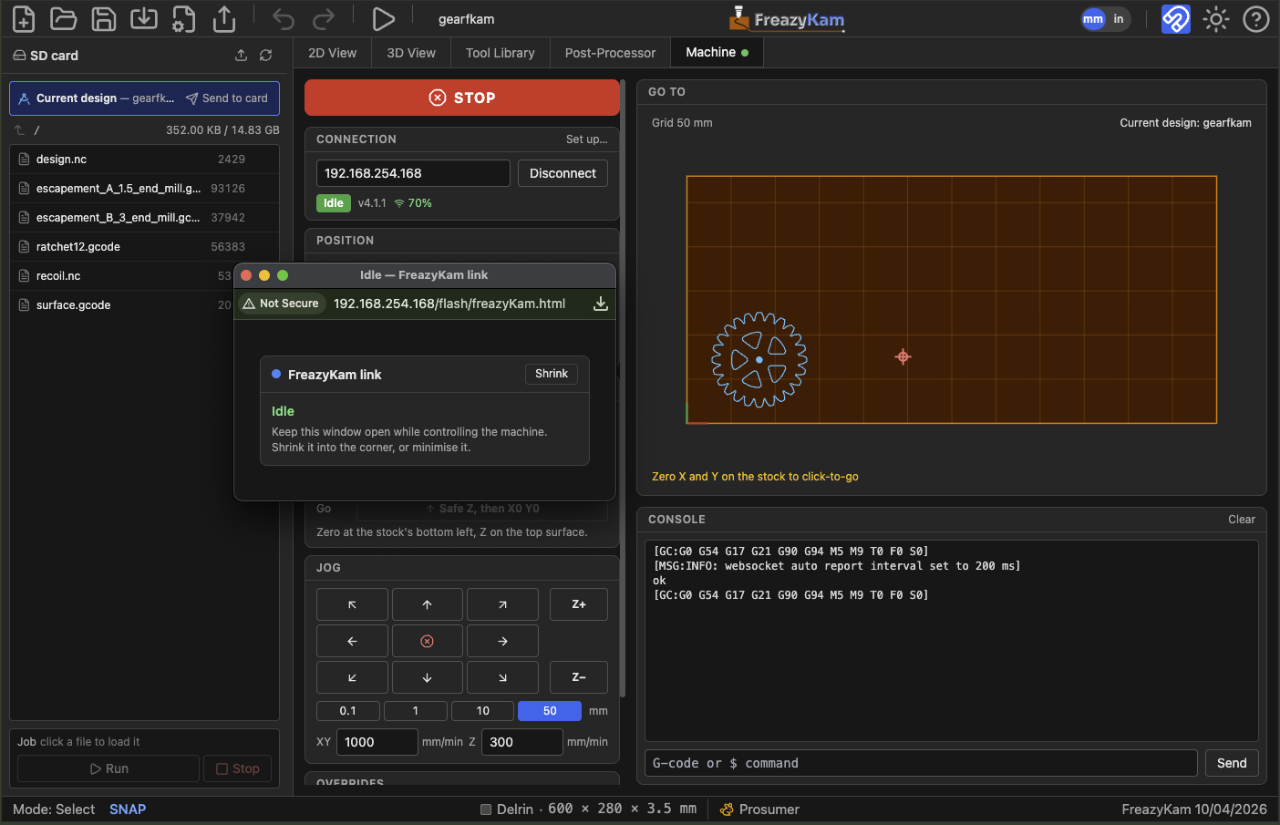1280x825 pixels.
Task: Open the document settings gear icon
Action: pyautogui.click(x=184, y=19)
